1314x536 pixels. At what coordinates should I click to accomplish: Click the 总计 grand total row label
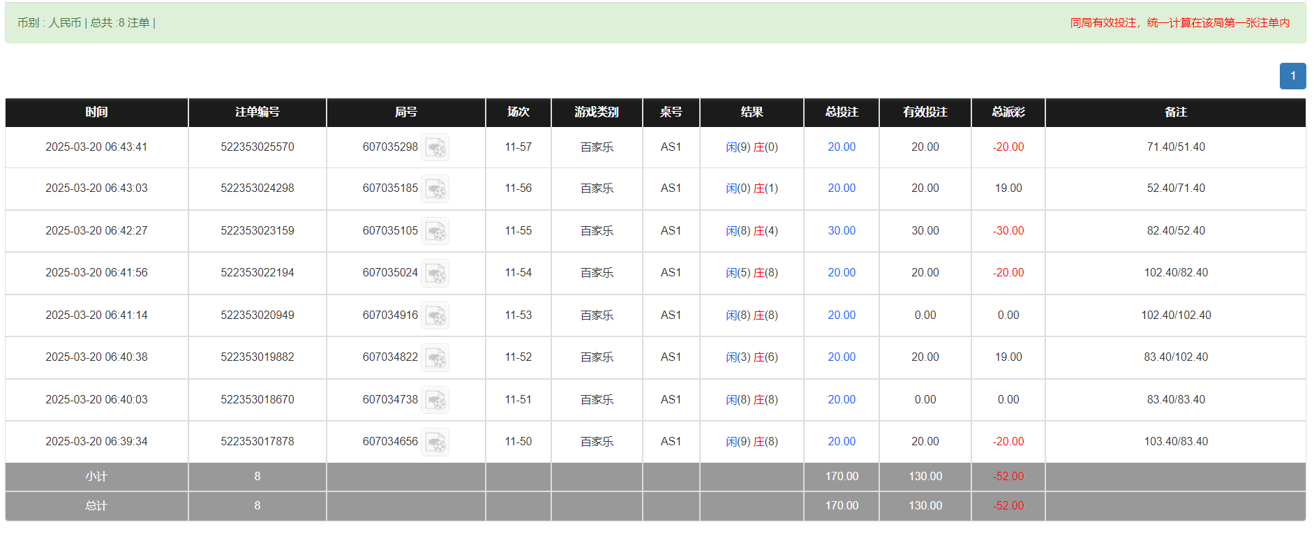tap(96, 506)
